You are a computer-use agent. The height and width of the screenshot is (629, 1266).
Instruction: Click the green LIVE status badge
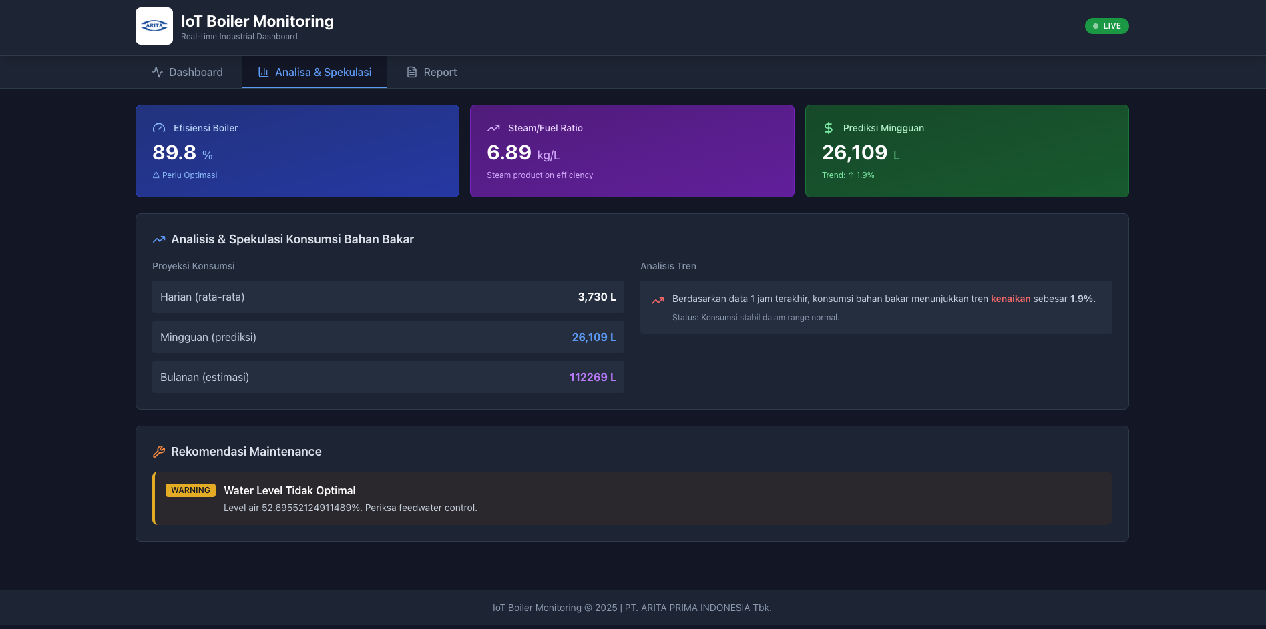pos(1106,26)
